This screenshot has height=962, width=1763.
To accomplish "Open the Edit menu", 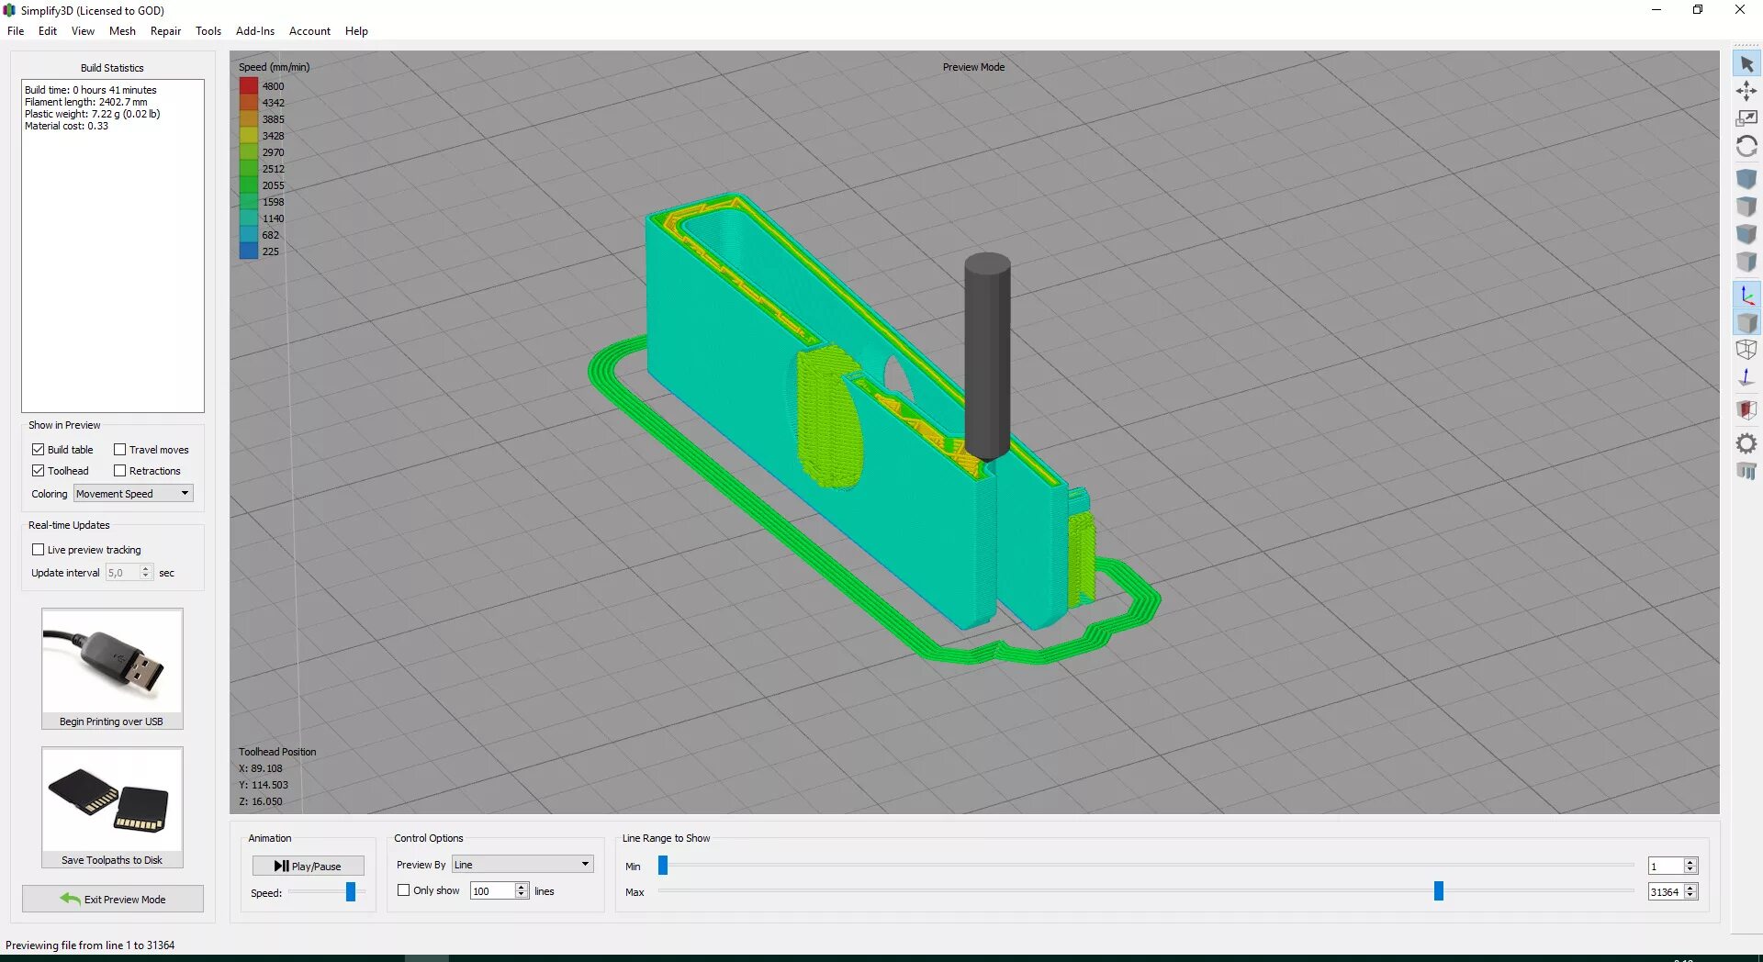I will pyautogui.click(x=48, y=30).
